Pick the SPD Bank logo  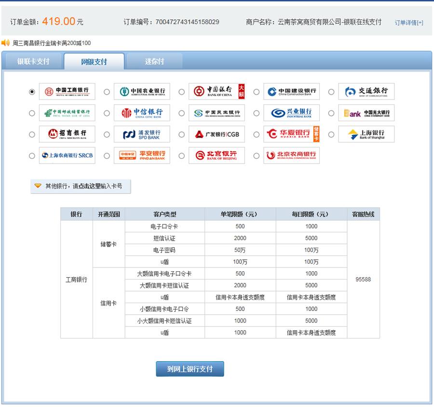pos(142,134)
